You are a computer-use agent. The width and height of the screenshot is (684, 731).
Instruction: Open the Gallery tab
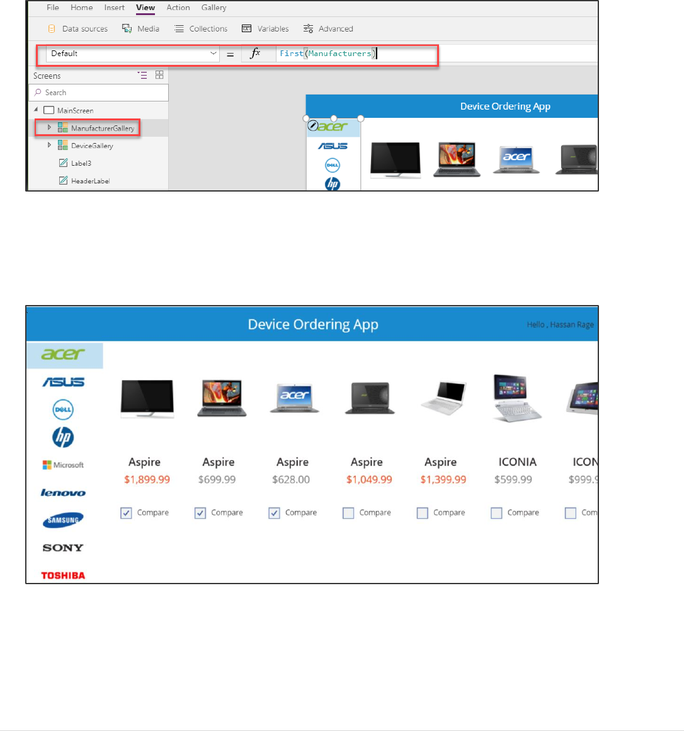214,8
